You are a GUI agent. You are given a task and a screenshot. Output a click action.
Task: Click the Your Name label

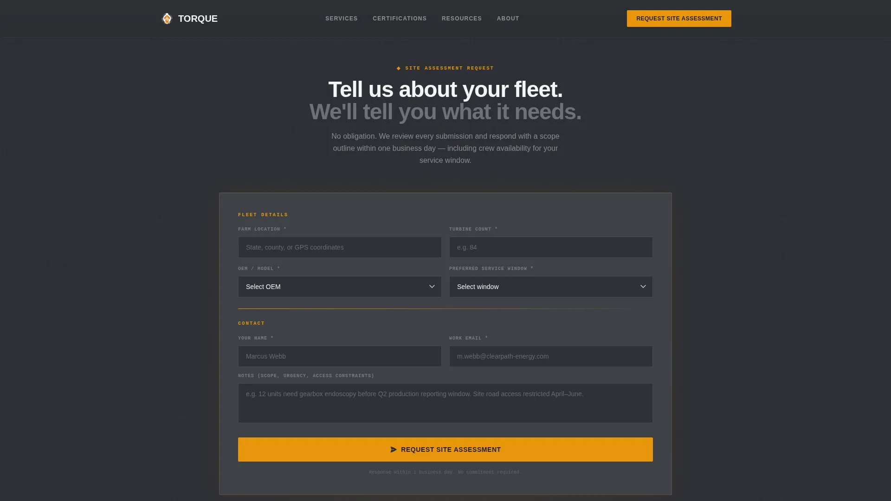pos(256,338)
